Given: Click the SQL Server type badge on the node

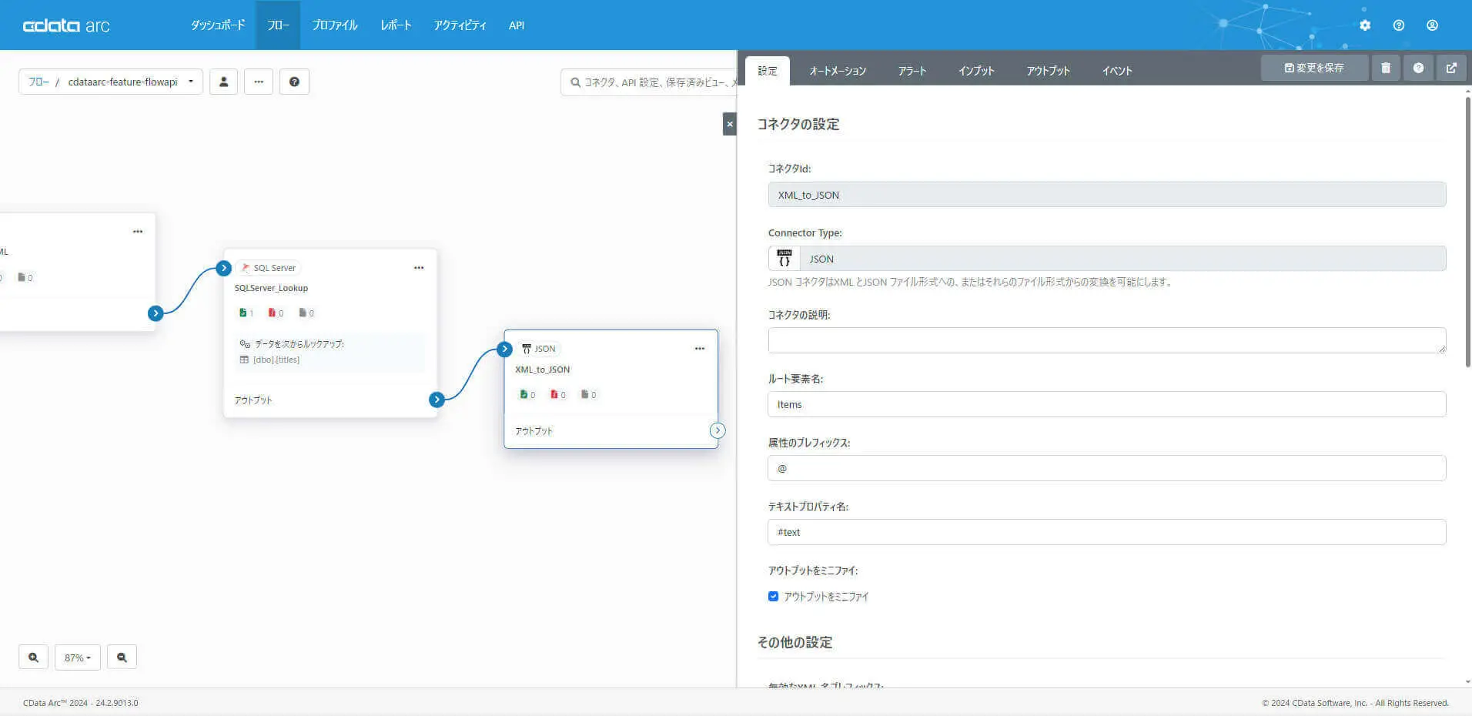Looking at the screenshot, I should [x=268, y=268].
